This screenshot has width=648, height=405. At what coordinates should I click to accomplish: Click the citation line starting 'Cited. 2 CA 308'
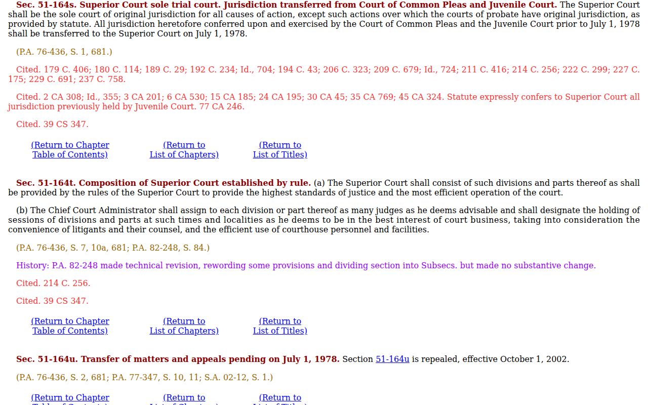[x=324, y=102]
